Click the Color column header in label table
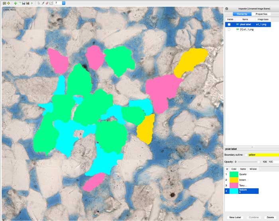 (234, 169)
